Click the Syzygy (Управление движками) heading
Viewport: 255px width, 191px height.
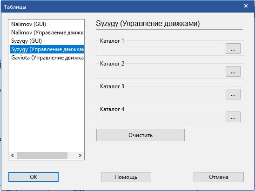tap(148, 24)
